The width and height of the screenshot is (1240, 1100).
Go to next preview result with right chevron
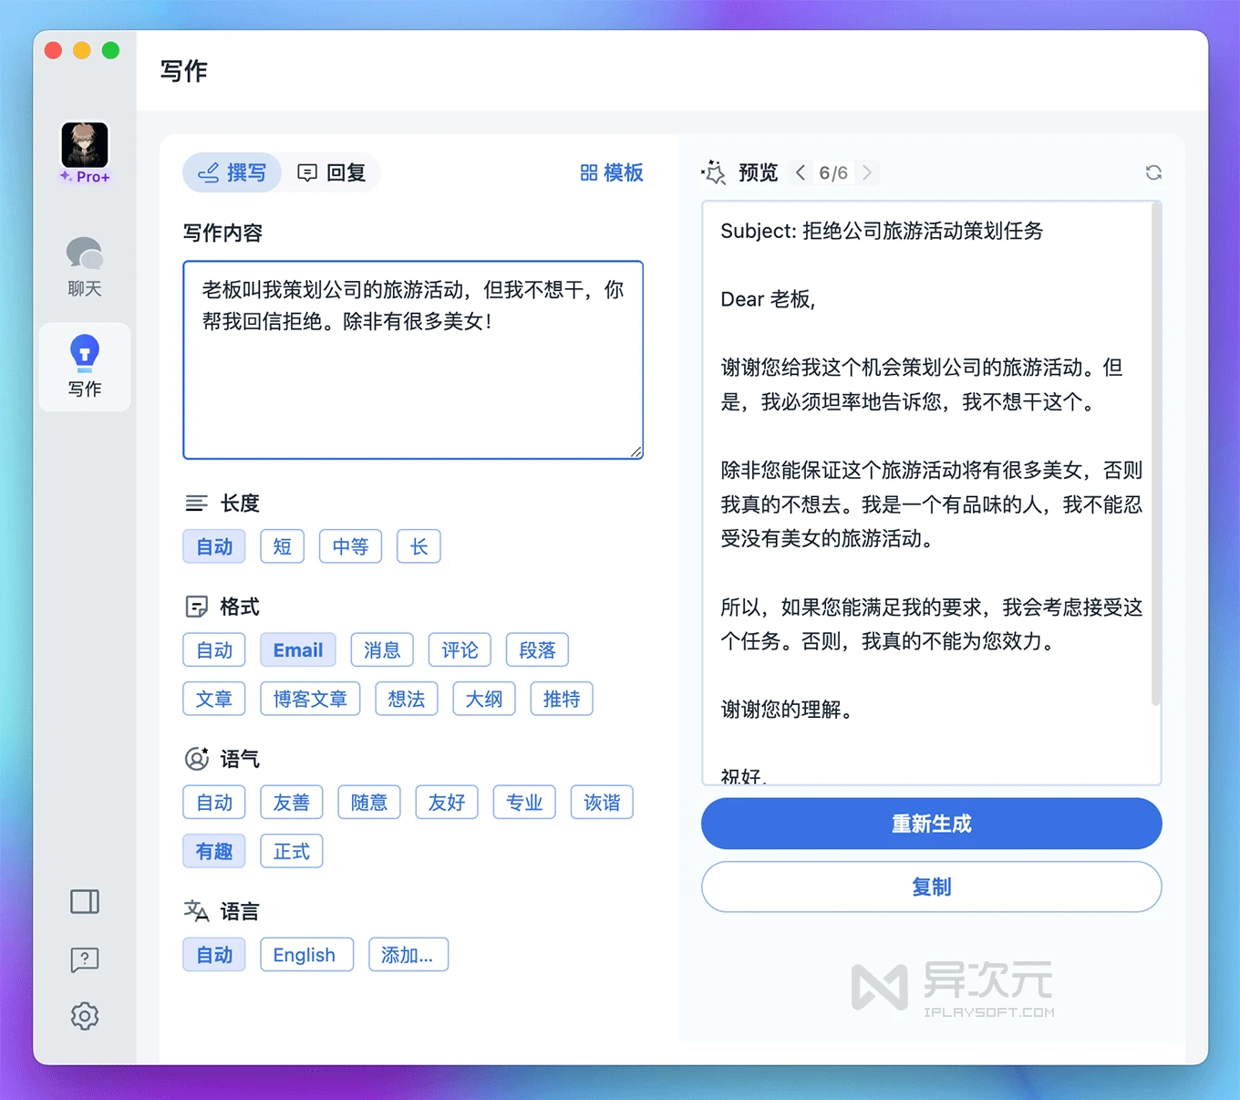pos(866,172)
